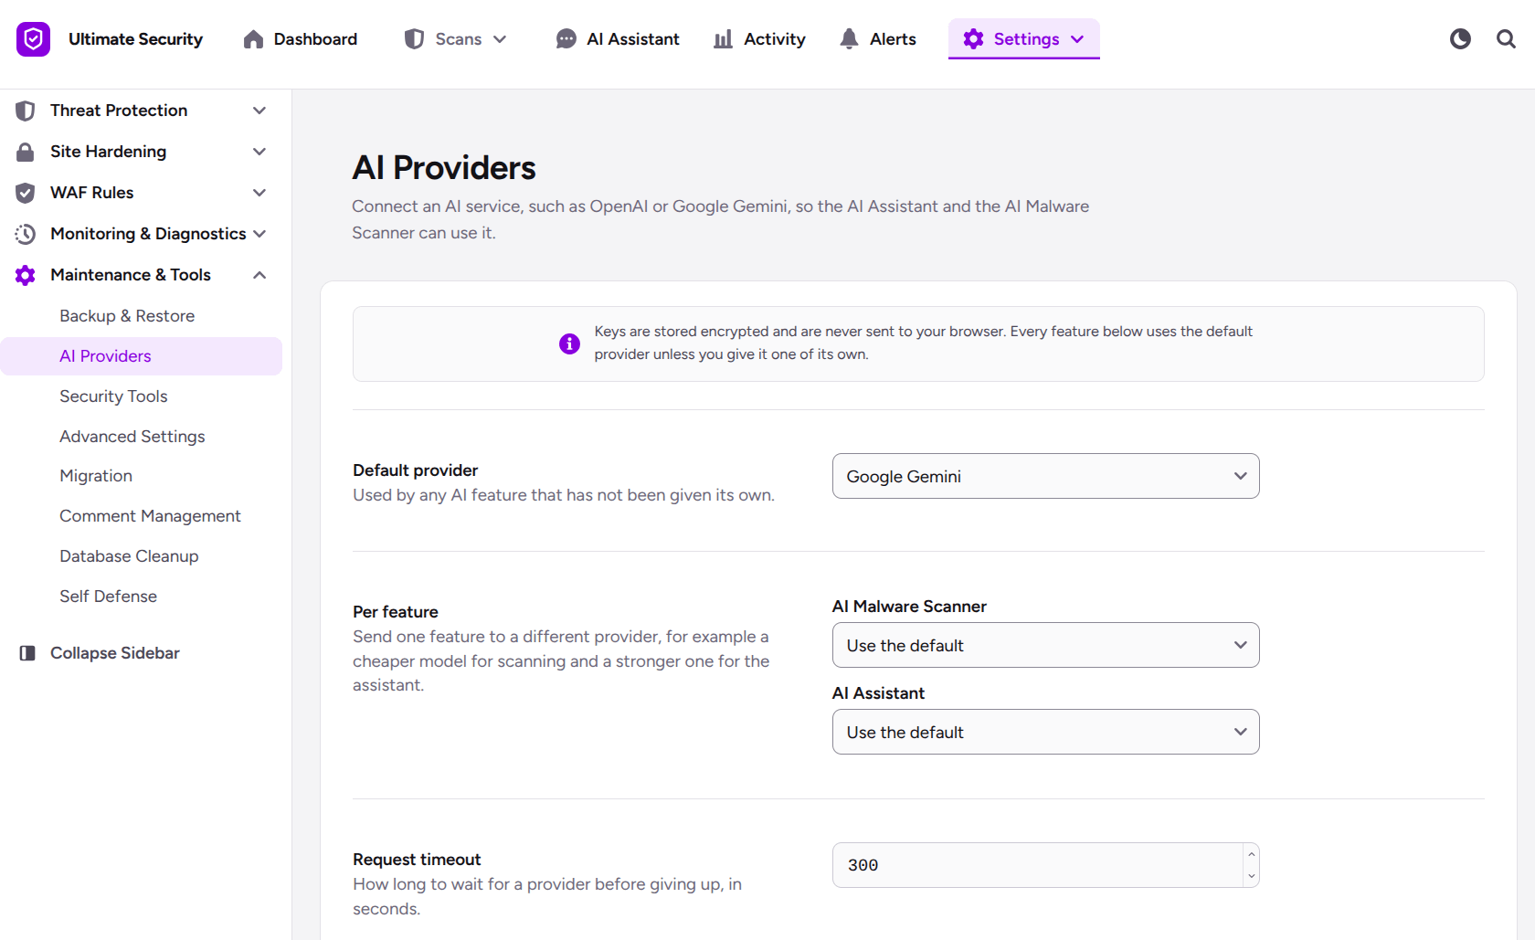Open the AI Assistant provider dropdown
This screenshot has width=1535, height=940.
(x=1045, y=732)
